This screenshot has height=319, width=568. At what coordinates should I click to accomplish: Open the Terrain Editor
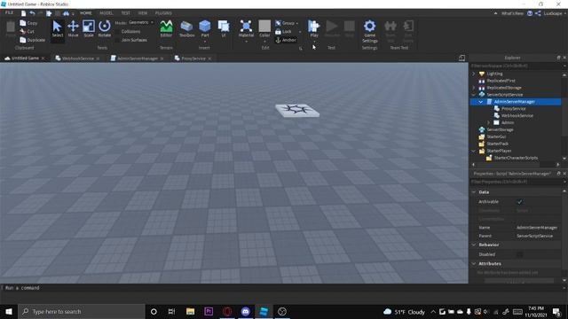[x=166, y=28]
